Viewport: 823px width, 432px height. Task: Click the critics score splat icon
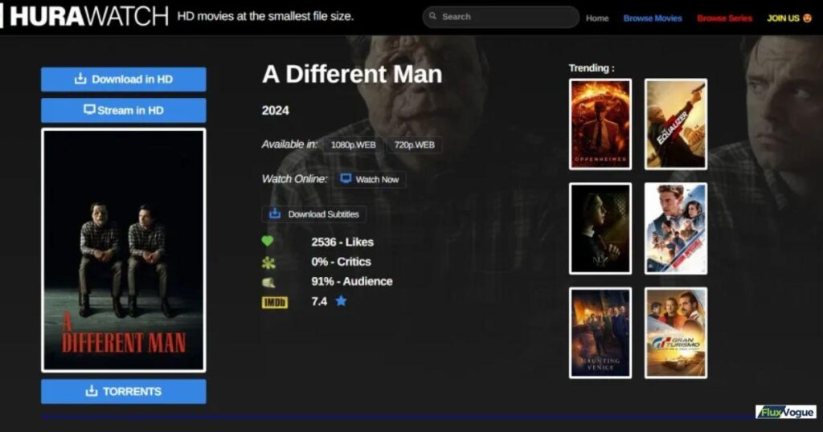[x=268, y=262]
